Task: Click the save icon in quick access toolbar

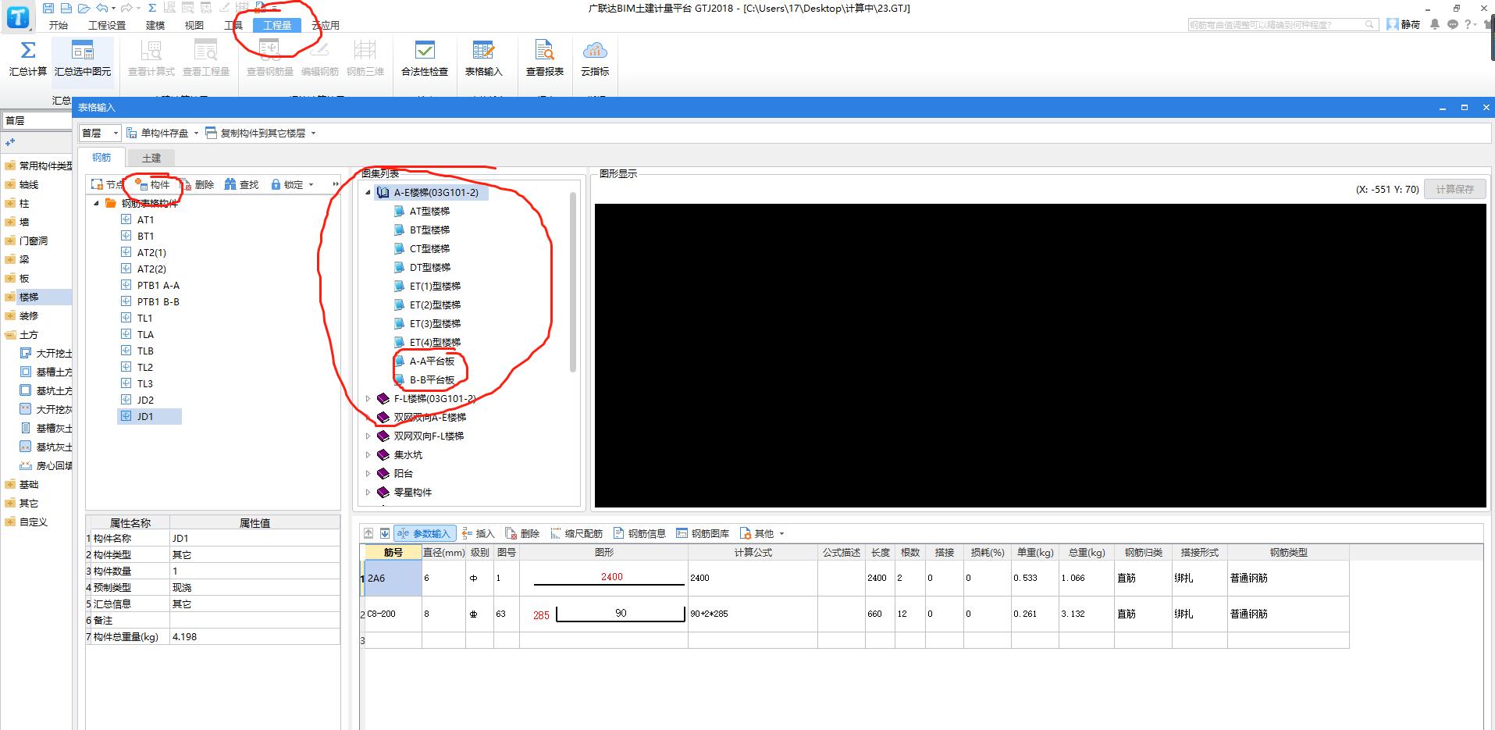Action: click(x=48, y=8)
